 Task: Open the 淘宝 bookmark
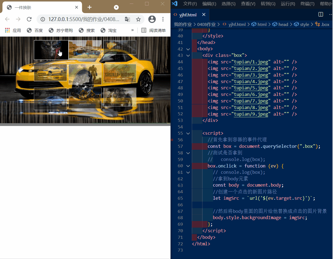click(x=108, y=30)
